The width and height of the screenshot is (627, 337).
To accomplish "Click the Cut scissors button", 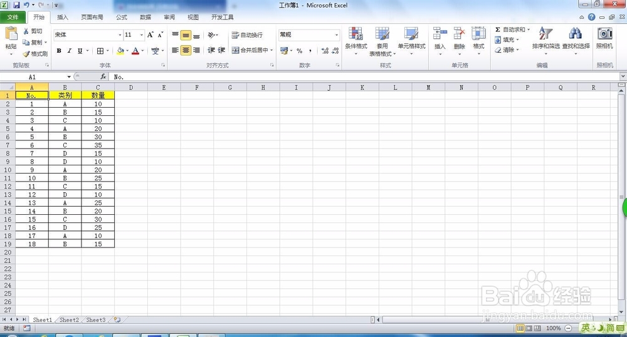I will (x=33, y=31).
